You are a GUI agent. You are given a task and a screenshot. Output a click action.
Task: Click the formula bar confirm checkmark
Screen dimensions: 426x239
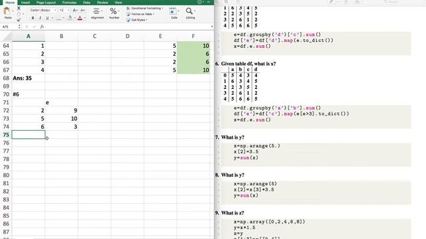pos(34,27)
